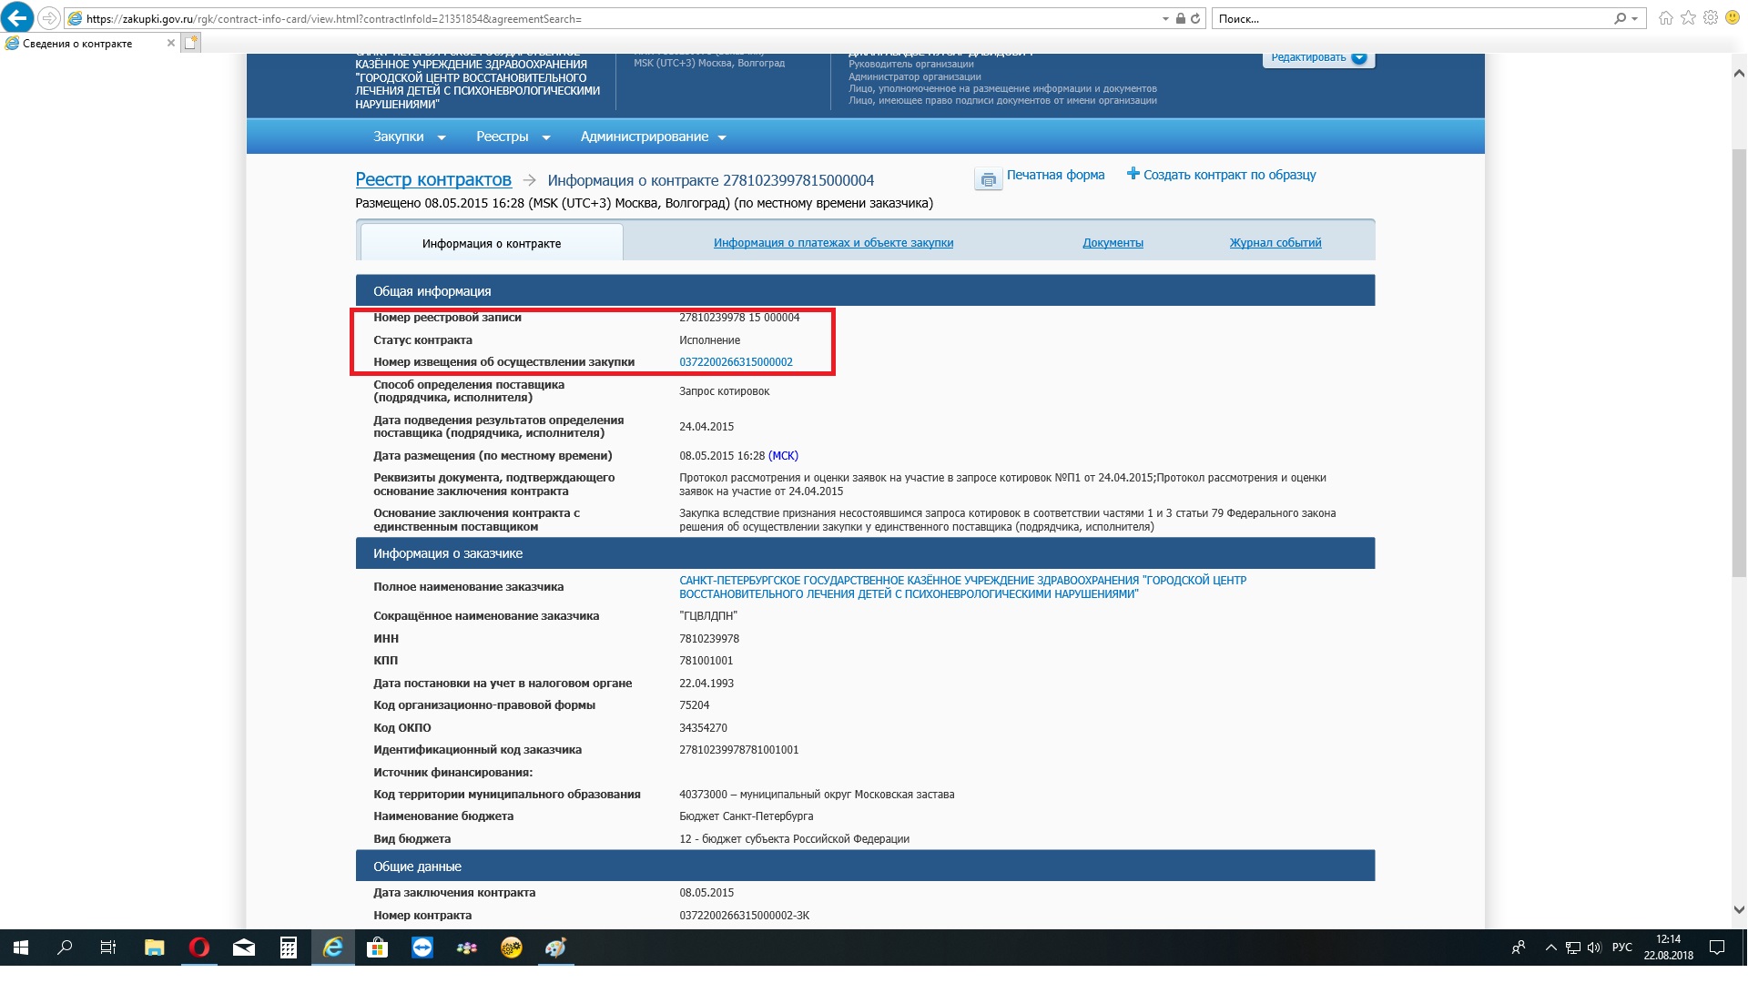Switch to the Документы tab
Viewport: 1748px width, 983px height.
(x=1113, y=243)
